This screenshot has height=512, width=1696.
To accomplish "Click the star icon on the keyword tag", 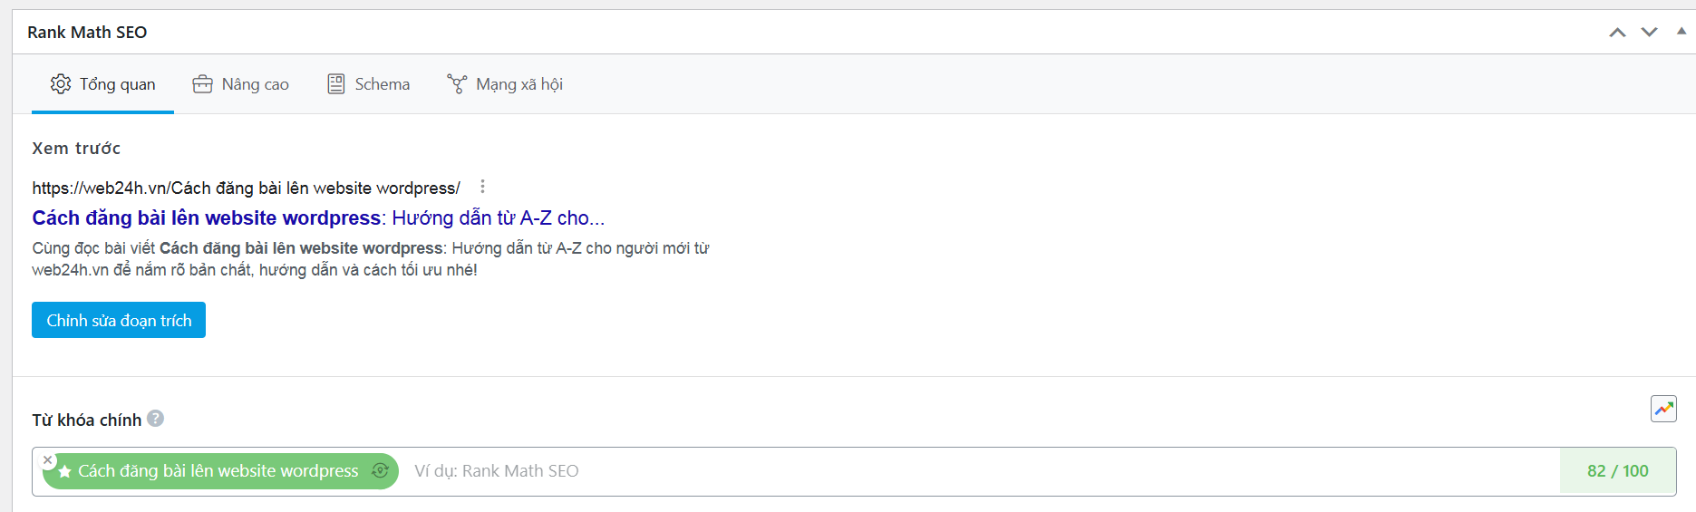I will coord(64,472).
